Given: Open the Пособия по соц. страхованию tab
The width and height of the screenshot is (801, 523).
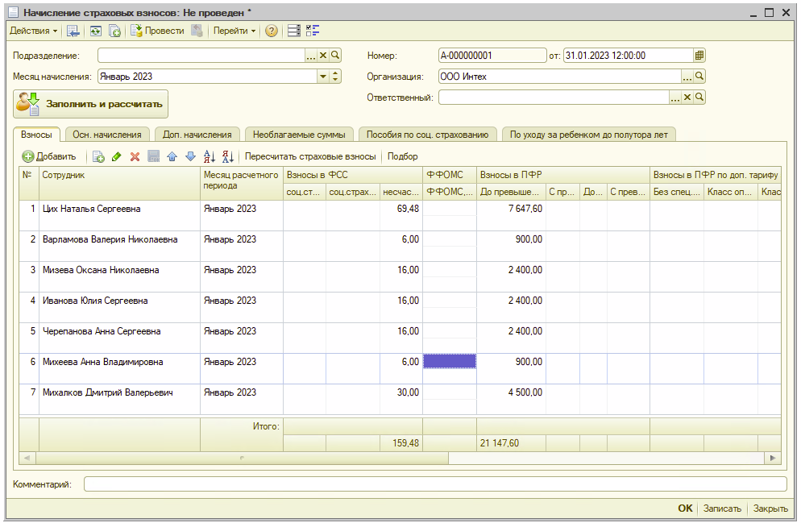Looking at the screenshot, I should tap(427, 135).
